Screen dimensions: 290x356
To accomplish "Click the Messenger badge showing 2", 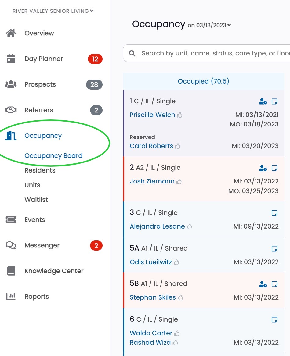I will [x=96, y=246].
